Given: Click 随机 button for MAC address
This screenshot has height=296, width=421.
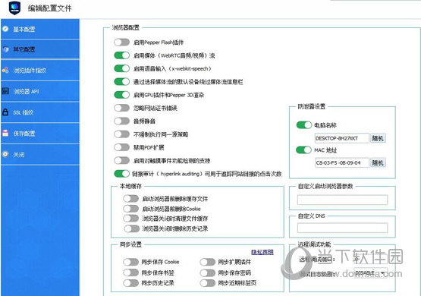Looking at the screenshot, I should tap(378, 162).
